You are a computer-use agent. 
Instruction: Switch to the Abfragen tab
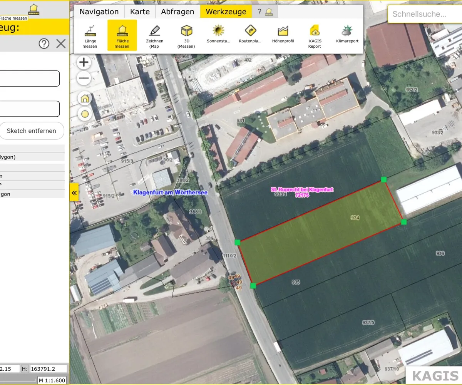click(x=177, y=12)
